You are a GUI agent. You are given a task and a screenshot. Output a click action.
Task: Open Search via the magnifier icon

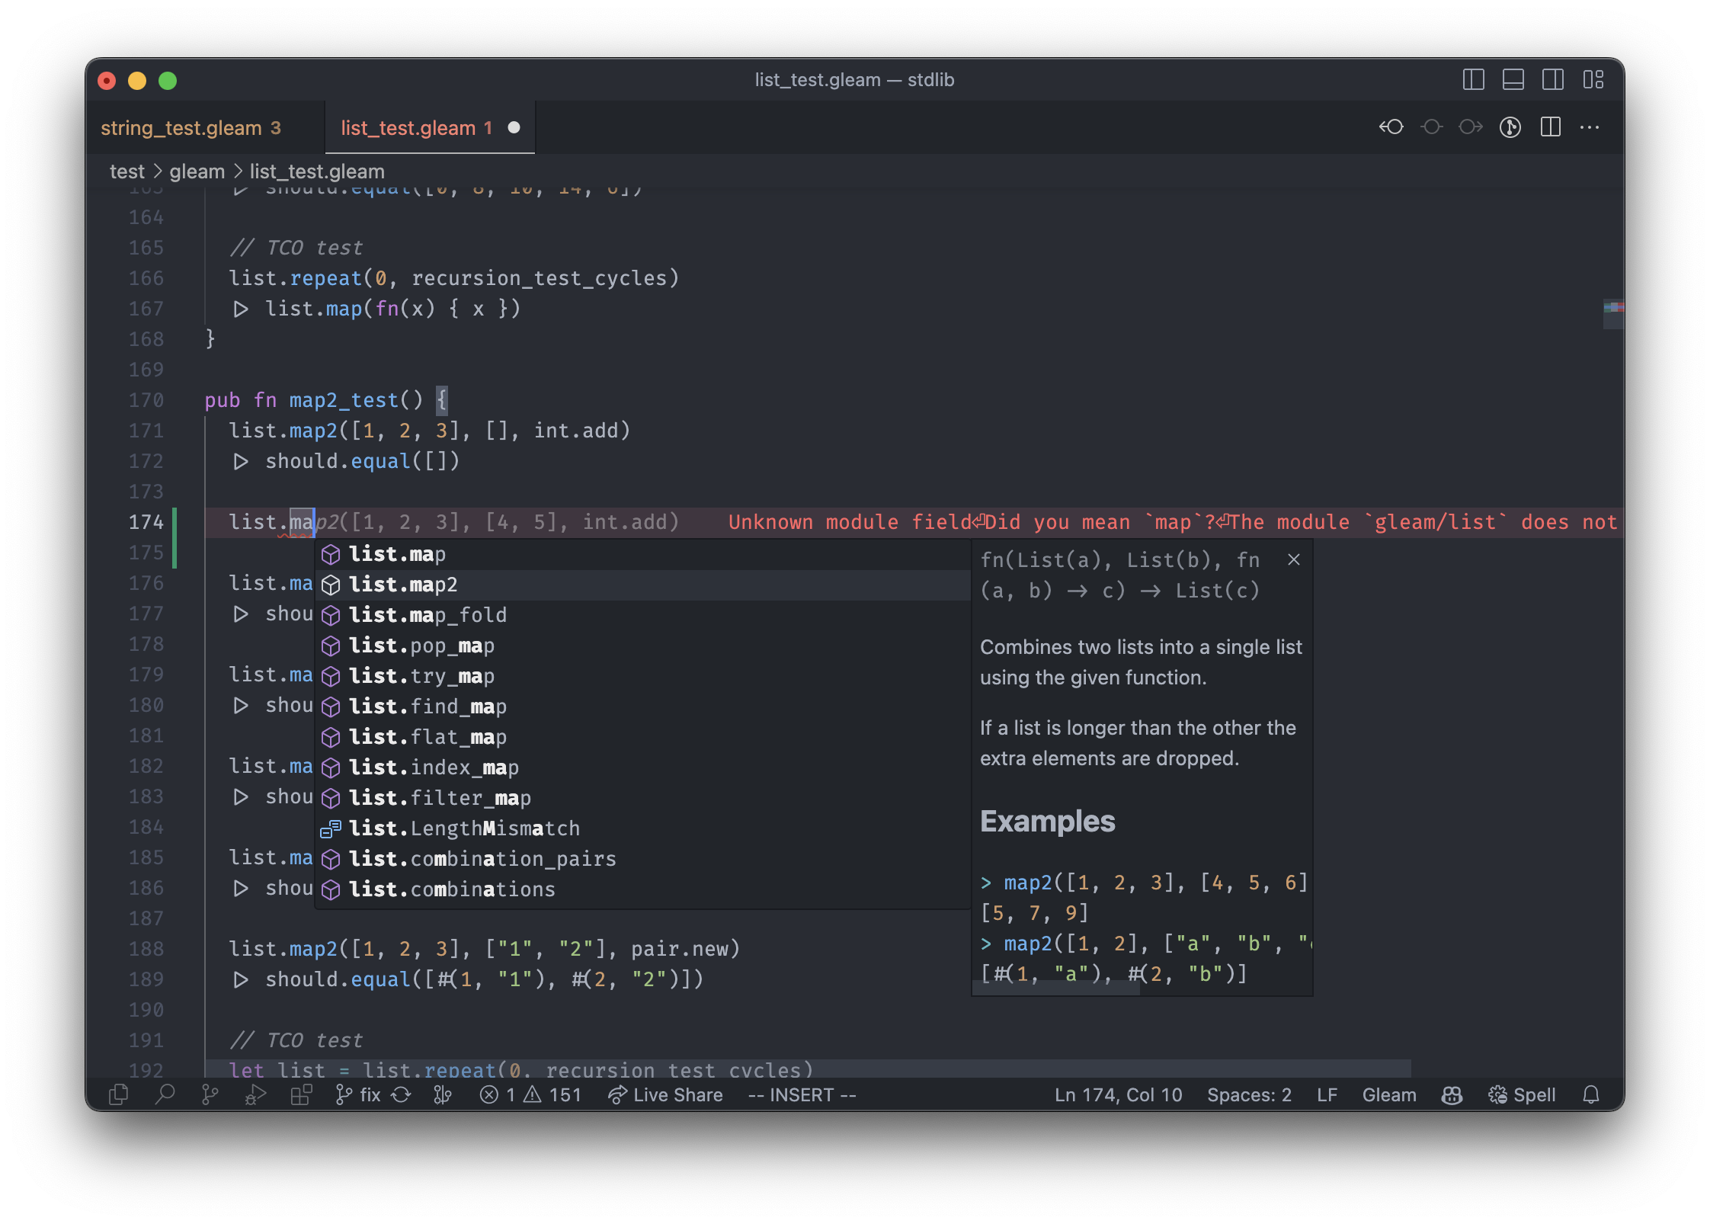click(x=165, y=1095)
